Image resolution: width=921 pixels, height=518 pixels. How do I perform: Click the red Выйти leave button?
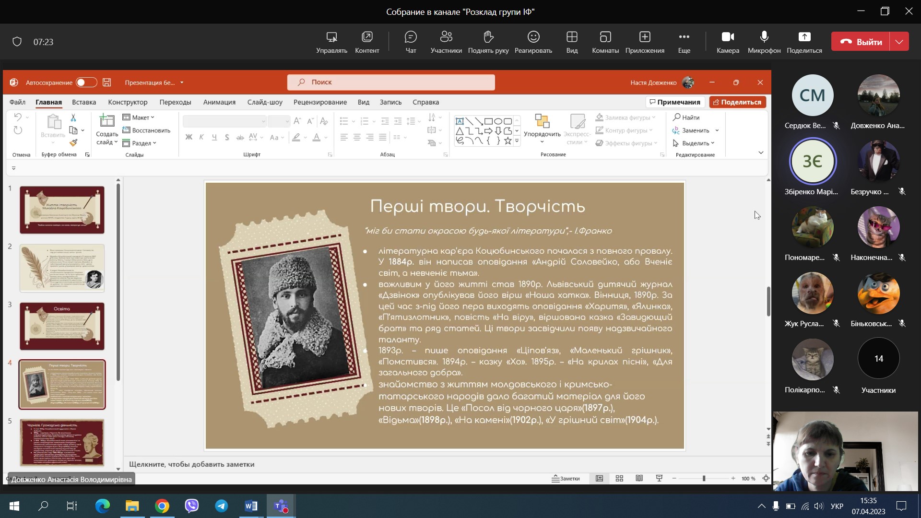(x=861, y=42)
